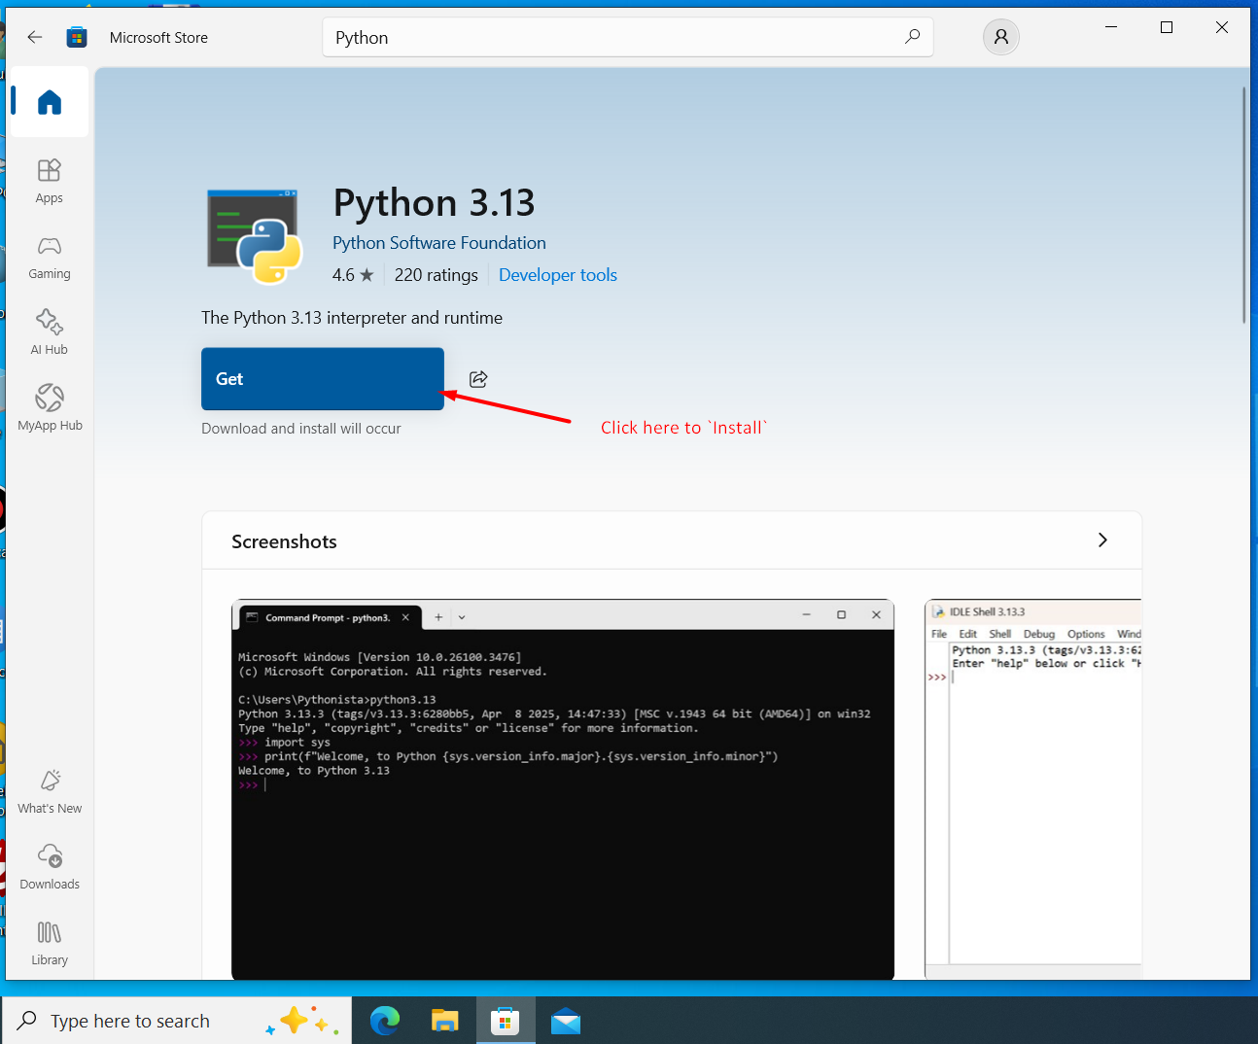Click the 4.6 star rating
The width and height of the screenshot is (1258, 1044).
point(353,275)
